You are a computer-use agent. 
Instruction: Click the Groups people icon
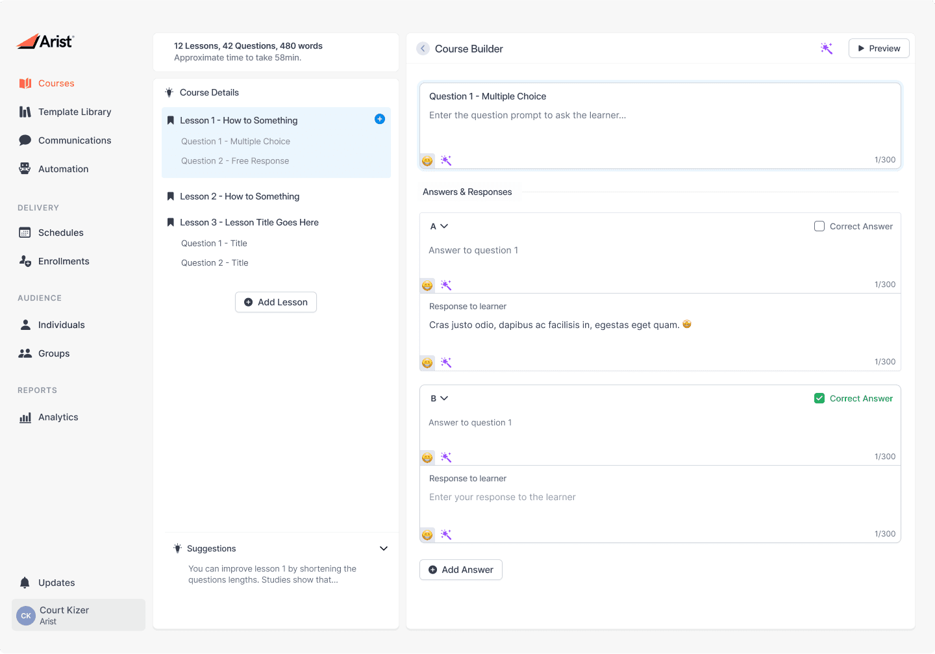[x=25, y=353]
